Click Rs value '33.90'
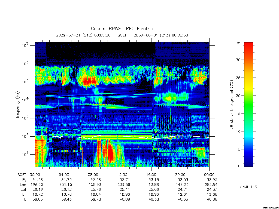The width and height of the screenshot is (279, 209). 212,180
